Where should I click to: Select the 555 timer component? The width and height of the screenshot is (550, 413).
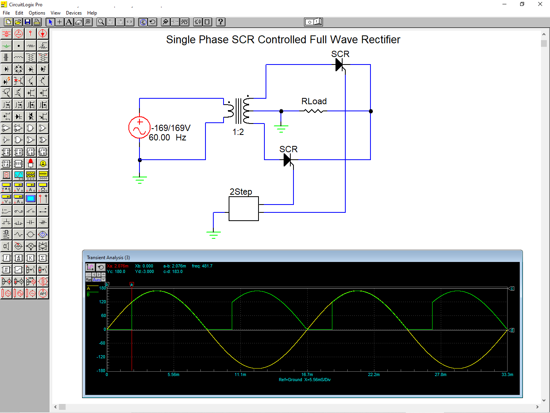tap(18, 164)
